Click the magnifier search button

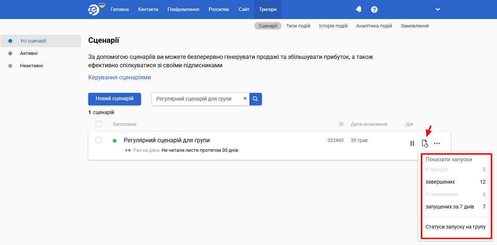coord(256,99)
